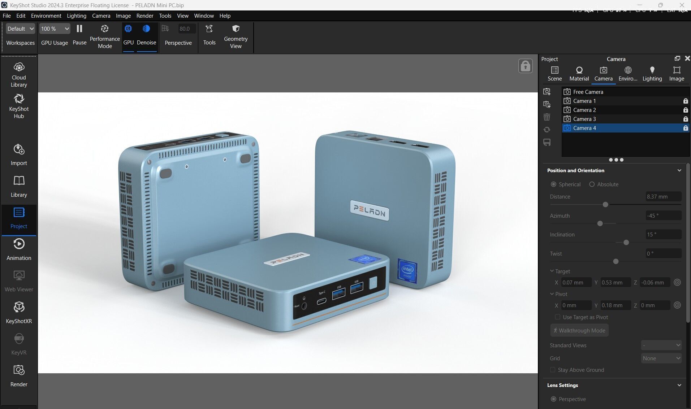This screenshot has height=409, width=691.
Task: Enable Stay Above Ground checkbox
Action: click(x=552, y=370)
